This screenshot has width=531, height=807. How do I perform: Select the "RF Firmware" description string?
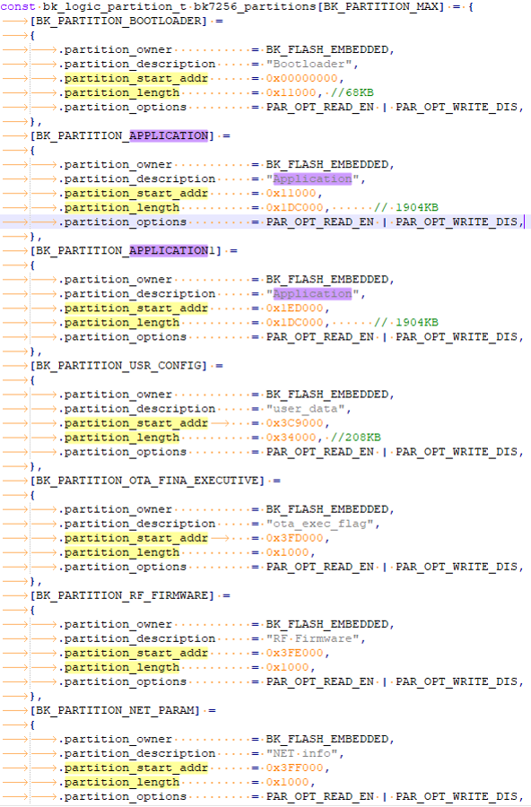313,638
